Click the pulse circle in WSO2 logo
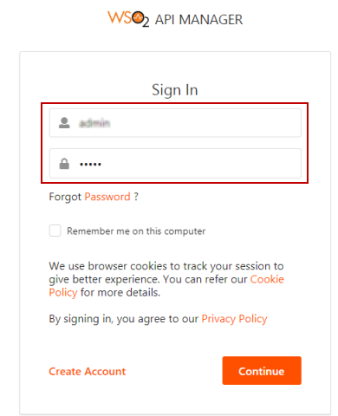 click(138, 18)
